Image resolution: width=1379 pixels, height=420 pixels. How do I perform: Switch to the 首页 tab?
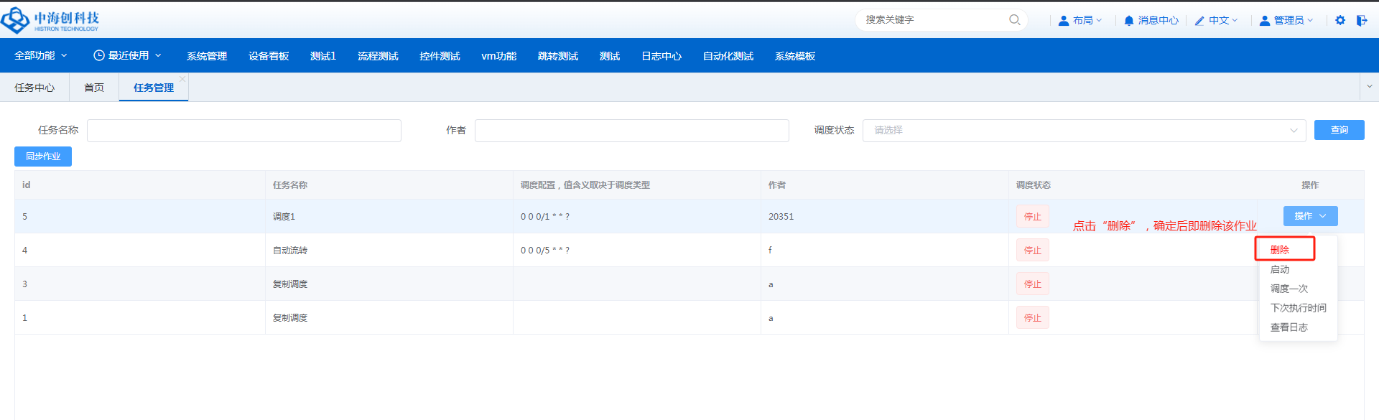(x=94, y=88)
